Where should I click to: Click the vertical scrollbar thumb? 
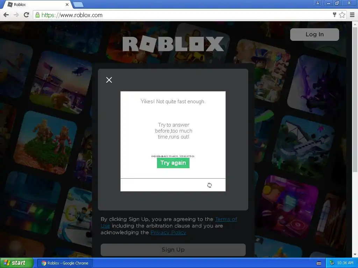(x=355, y=99)
